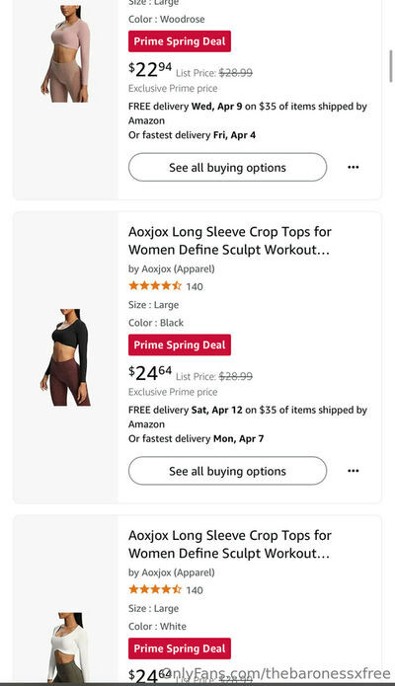Open the White crop top product image
Image resolution: width=395 pixels, height=686 pixels.
(66, 648)
